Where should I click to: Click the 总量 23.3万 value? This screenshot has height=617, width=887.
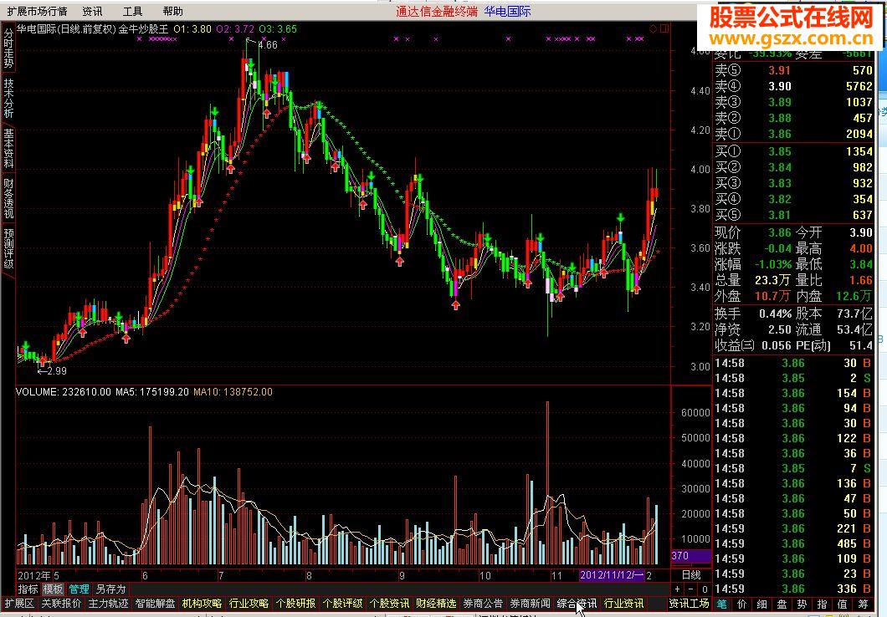(772, 280)
